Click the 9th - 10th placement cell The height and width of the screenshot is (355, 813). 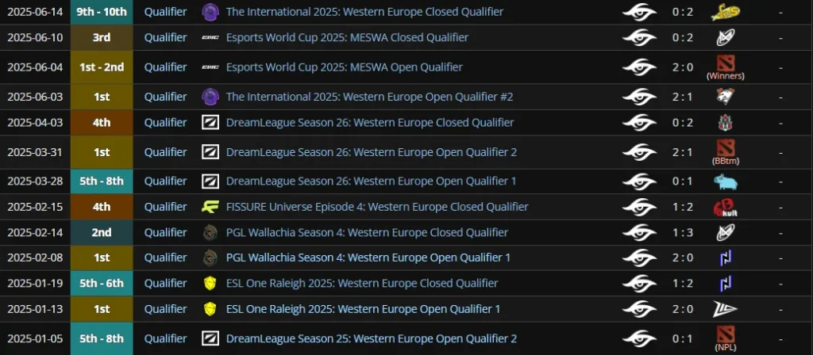tap(102, 12)
